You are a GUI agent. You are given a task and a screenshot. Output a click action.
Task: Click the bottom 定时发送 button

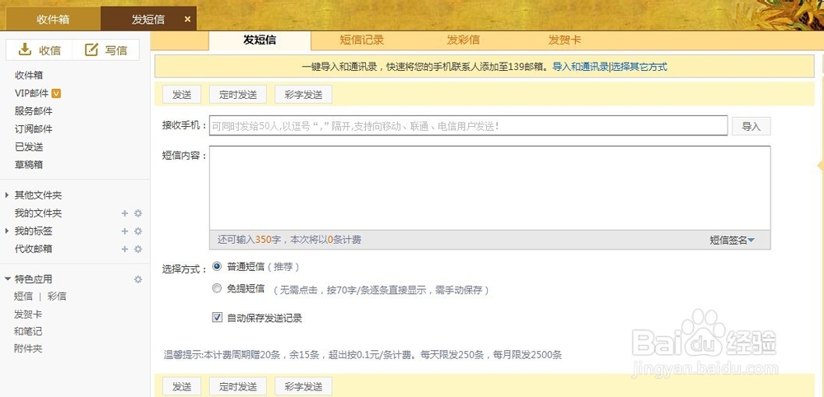[238, 386]
